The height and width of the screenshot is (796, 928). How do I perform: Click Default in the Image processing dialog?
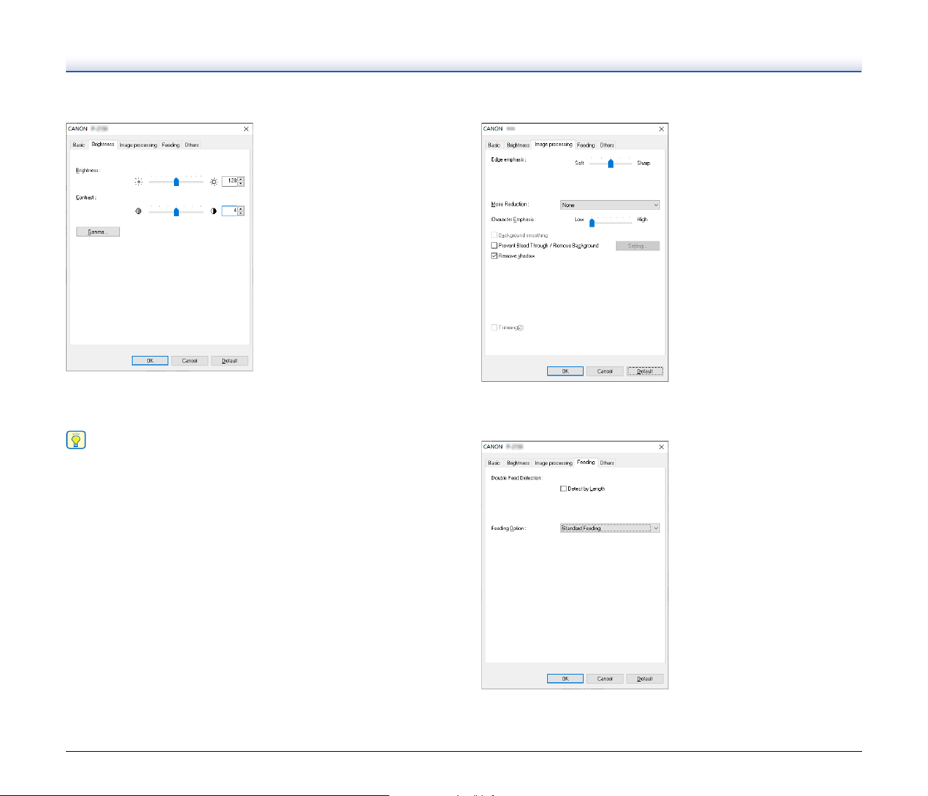click(x=645, y=371)
